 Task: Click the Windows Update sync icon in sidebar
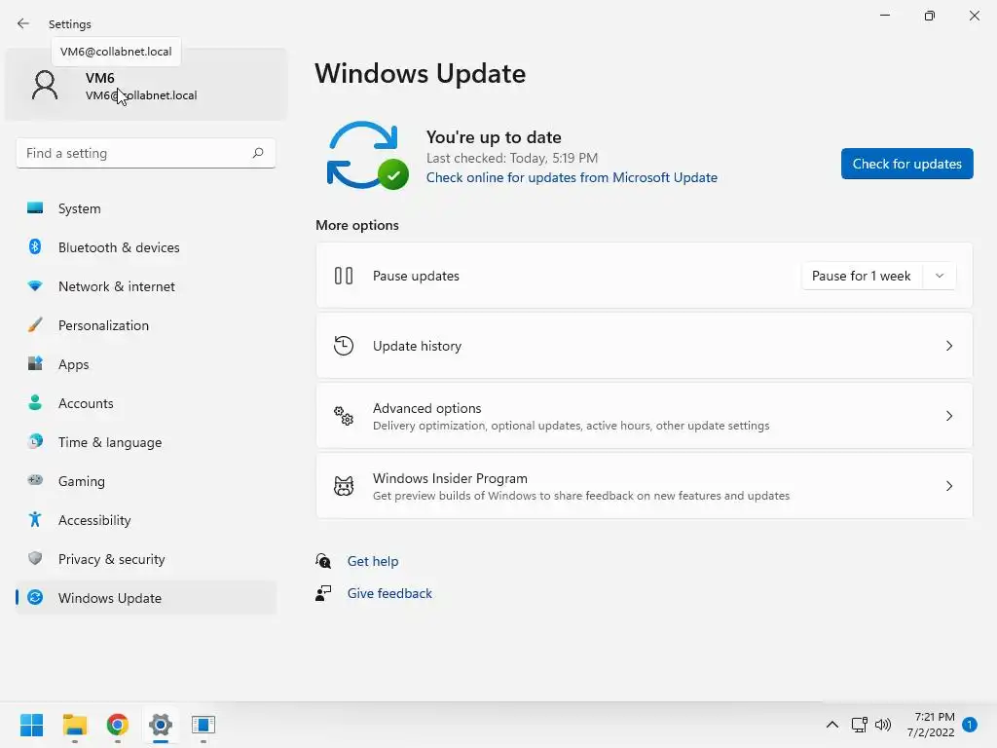click(35, 597)
